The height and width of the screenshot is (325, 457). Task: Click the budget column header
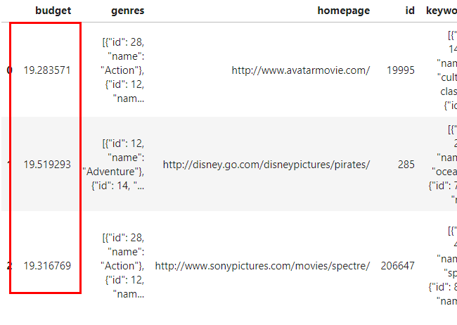[53, 11]
